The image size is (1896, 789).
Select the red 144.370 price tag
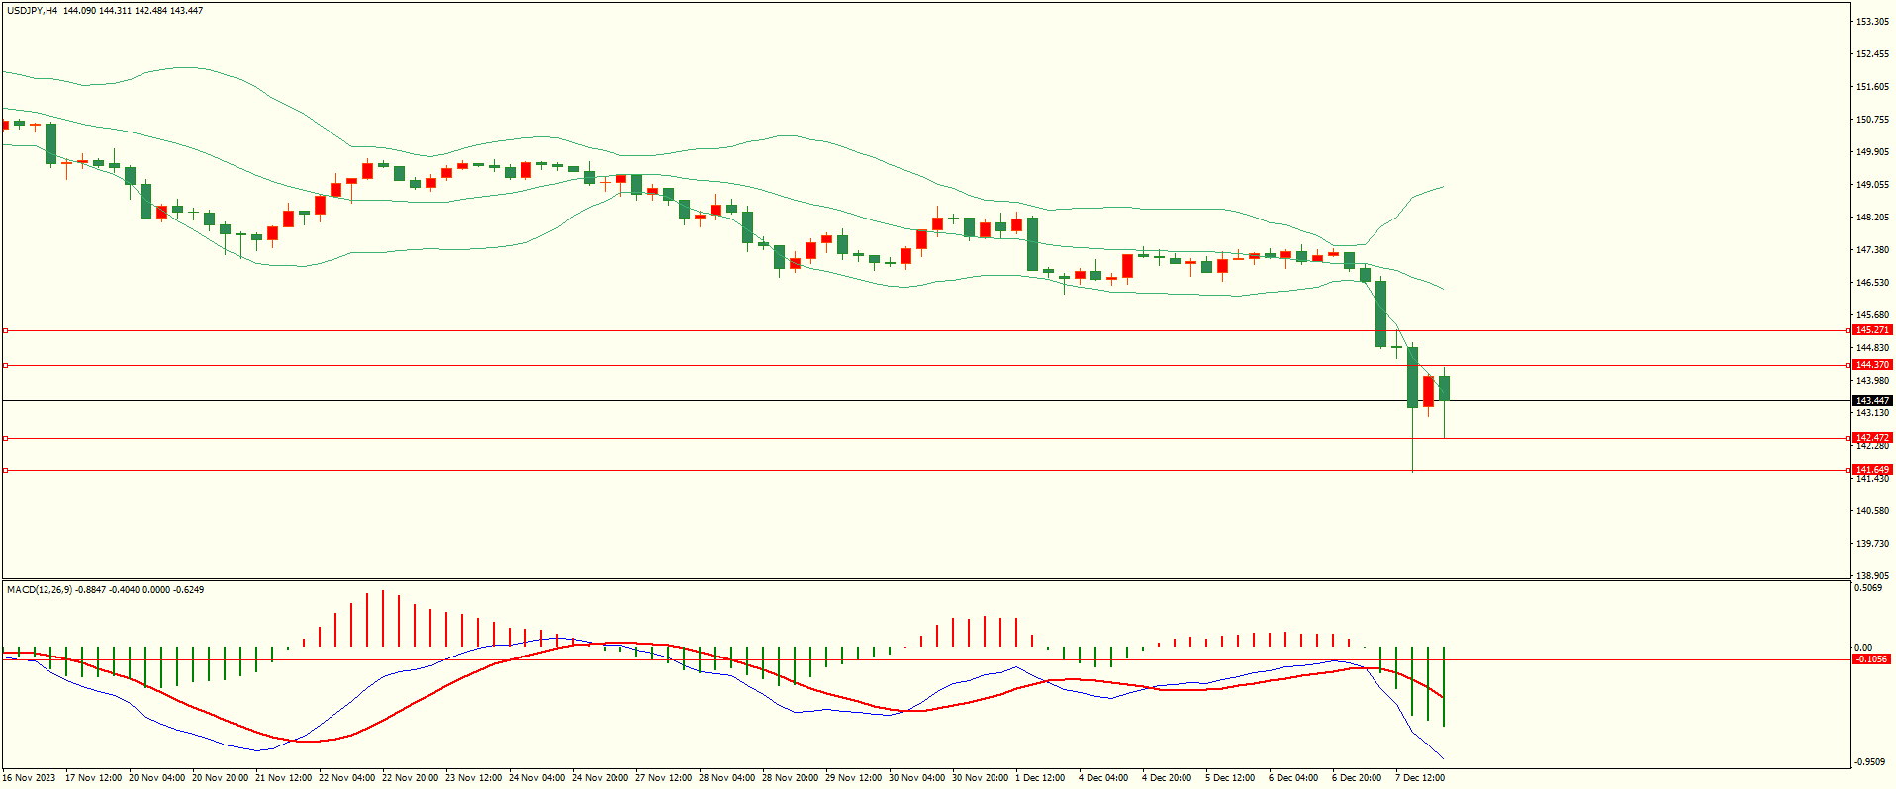[1872, 365]
